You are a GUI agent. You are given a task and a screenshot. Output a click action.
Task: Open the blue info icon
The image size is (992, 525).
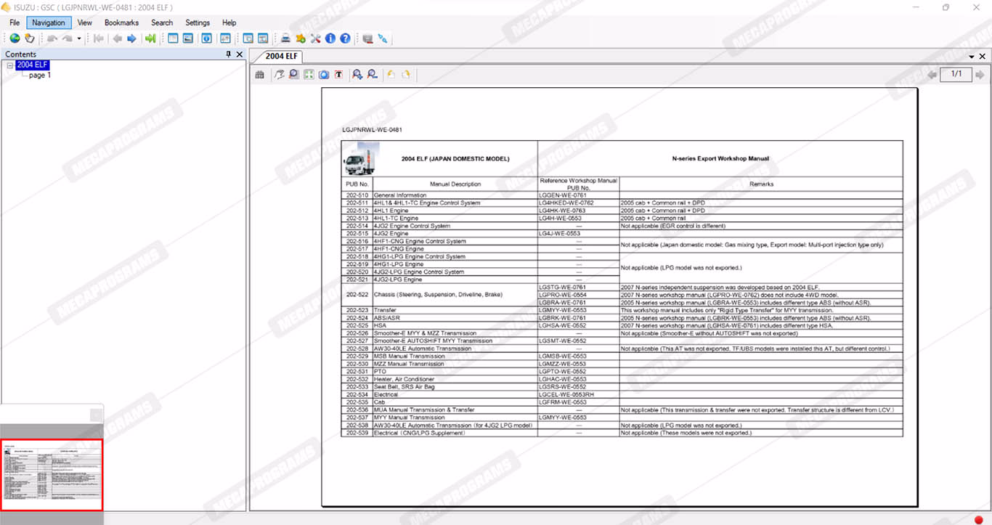click(330, 38)
